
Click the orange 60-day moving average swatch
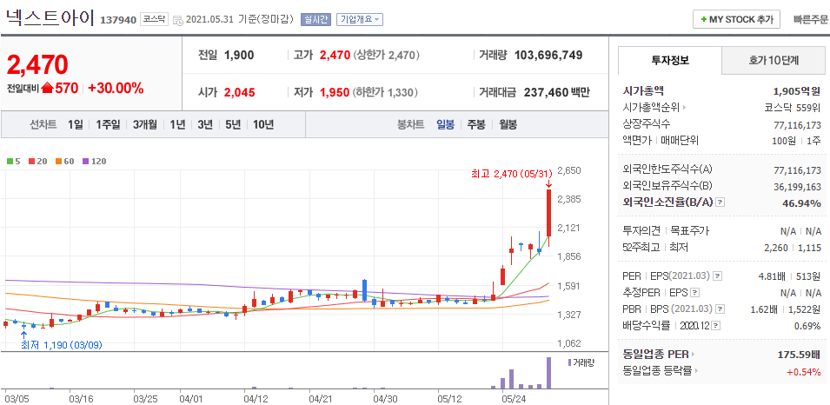click(57, 161)
